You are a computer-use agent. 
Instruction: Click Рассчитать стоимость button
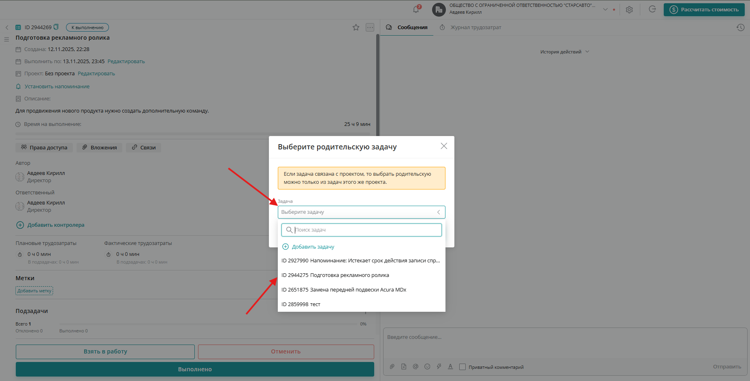704,10
